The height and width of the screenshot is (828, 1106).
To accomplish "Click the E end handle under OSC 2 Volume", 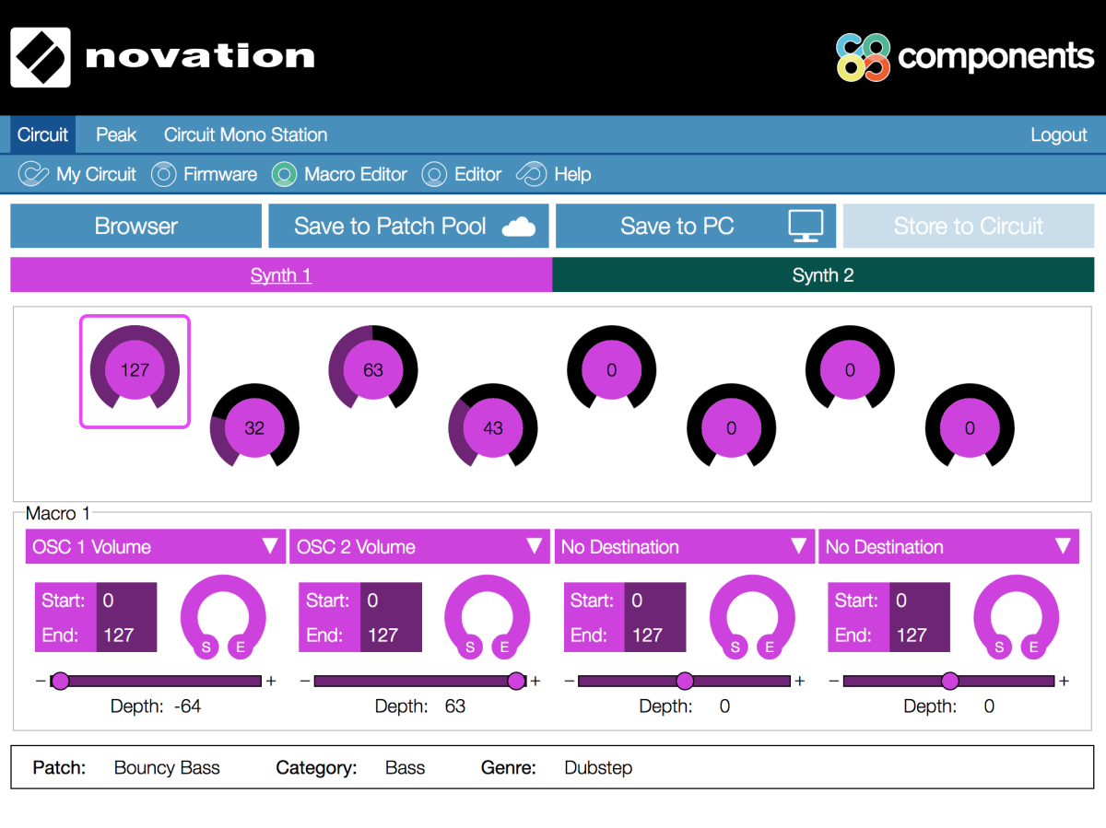I will tap(504, 647).
